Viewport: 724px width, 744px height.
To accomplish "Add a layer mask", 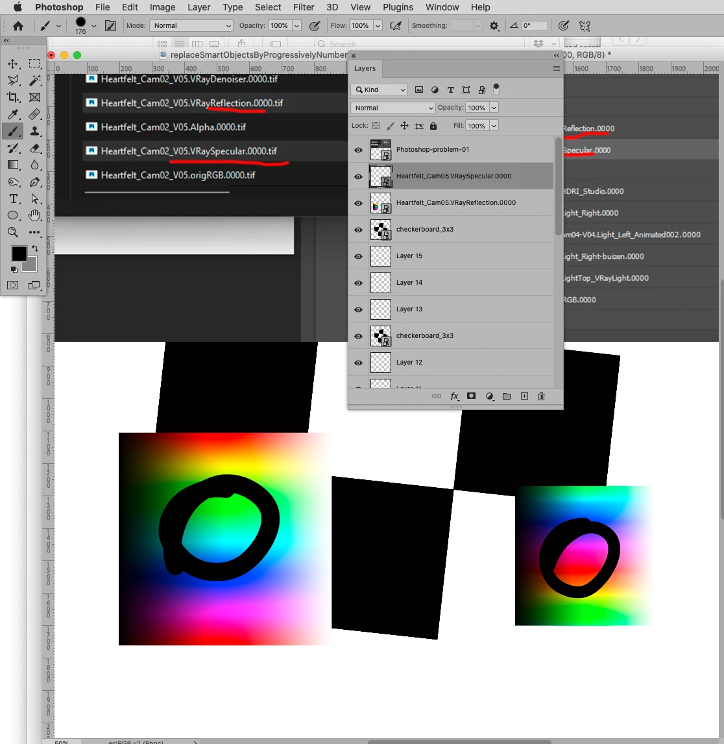I will point(471,396).
